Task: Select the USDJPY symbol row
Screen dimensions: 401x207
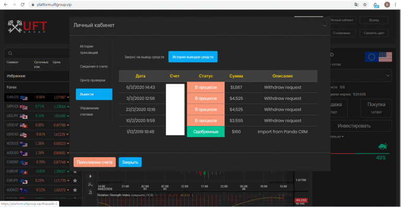Action: click(x=37, y=116)
